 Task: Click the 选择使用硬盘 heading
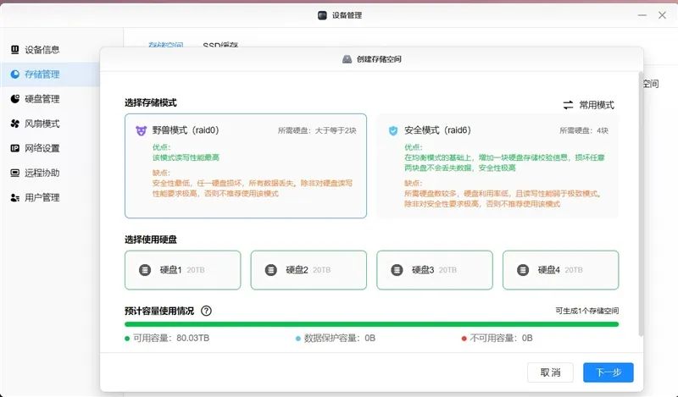(x=151, y=240)
